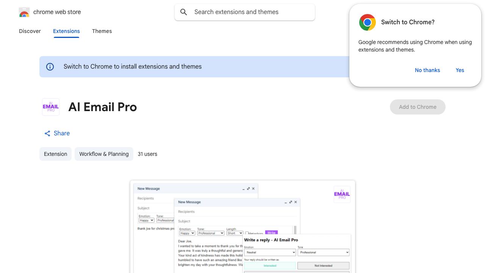This screenshot has height=273, width=485.
Task: Open the Discover tab
Action: [30, 31]
